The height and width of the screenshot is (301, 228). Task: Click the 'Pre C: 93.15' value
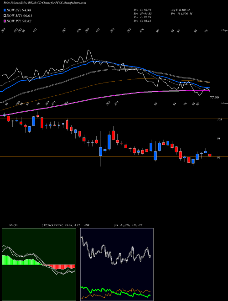[x=142, y=21]
